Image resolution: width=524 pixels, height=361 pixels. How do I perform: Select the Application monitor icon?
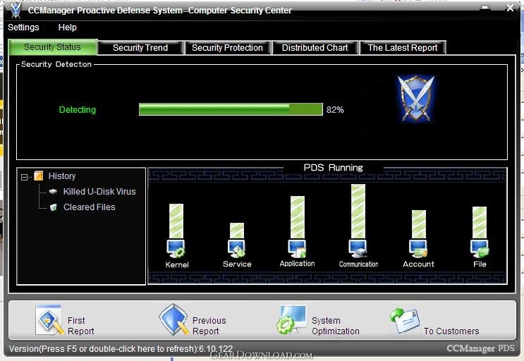tap(297, 249)
